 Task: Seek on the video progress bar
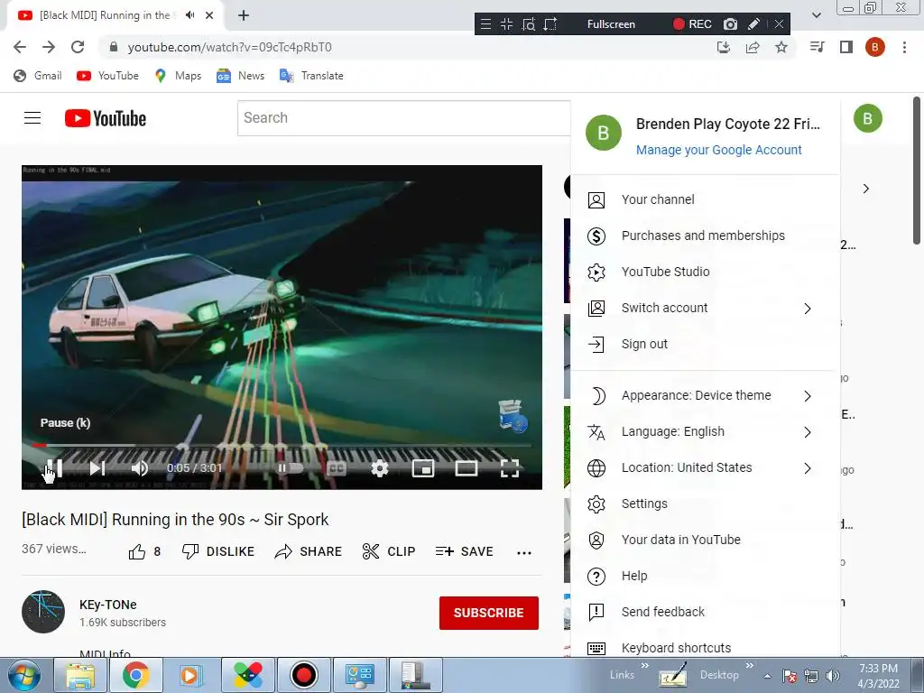pos(282,446)
